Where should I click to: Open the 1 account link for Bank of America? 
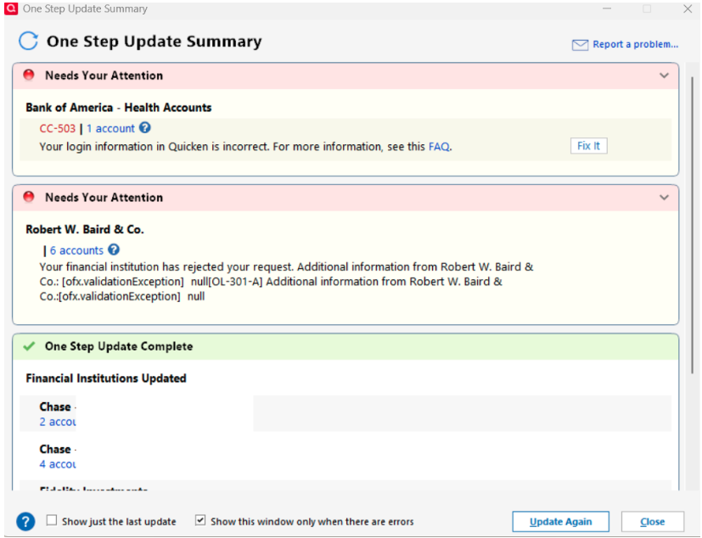tap(110, 128)
